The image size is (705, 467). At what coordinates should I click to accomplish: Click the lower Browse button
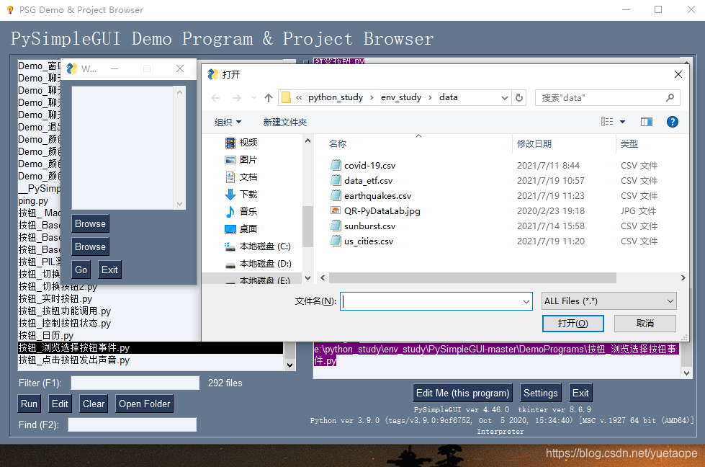click(90, 246)
